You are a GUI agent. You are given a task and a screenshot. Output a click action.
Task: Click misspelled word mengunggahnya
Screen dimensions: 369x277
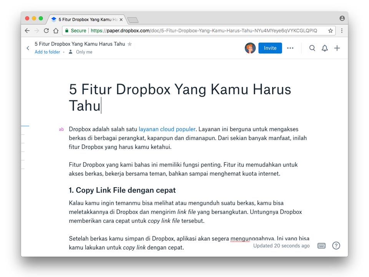[253, 239]
